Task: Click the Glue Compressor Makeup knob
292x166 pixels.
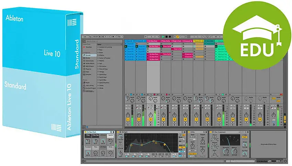Action: (234, 151)
